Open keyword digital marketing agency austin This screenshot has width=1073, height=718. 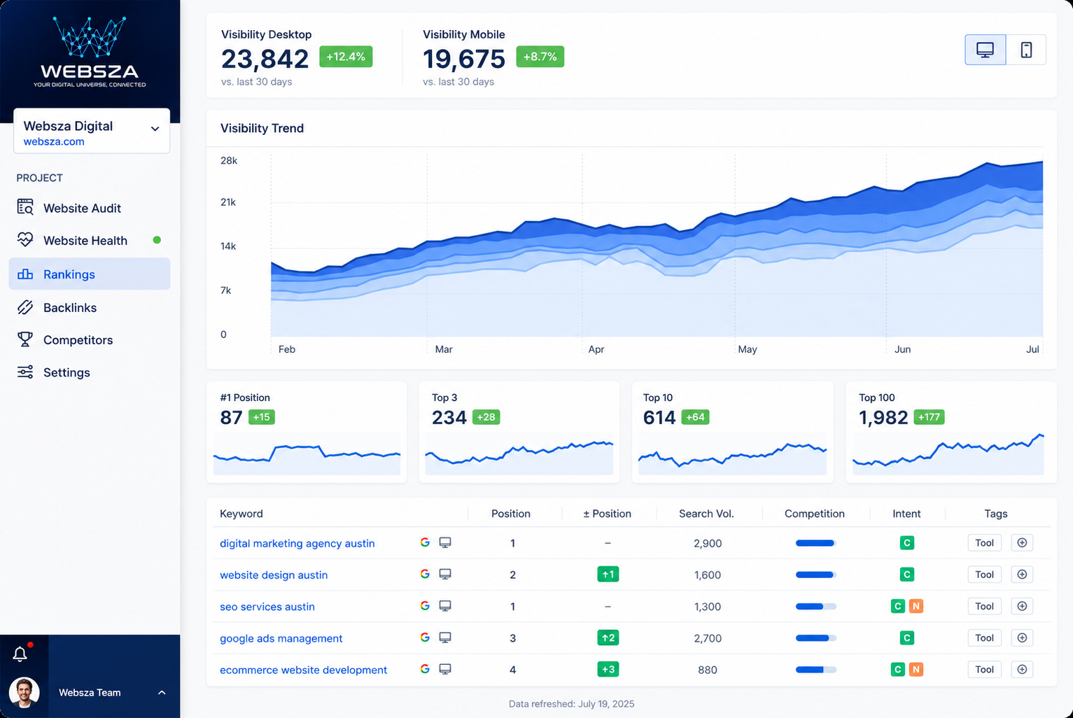(x=297, y=543)
